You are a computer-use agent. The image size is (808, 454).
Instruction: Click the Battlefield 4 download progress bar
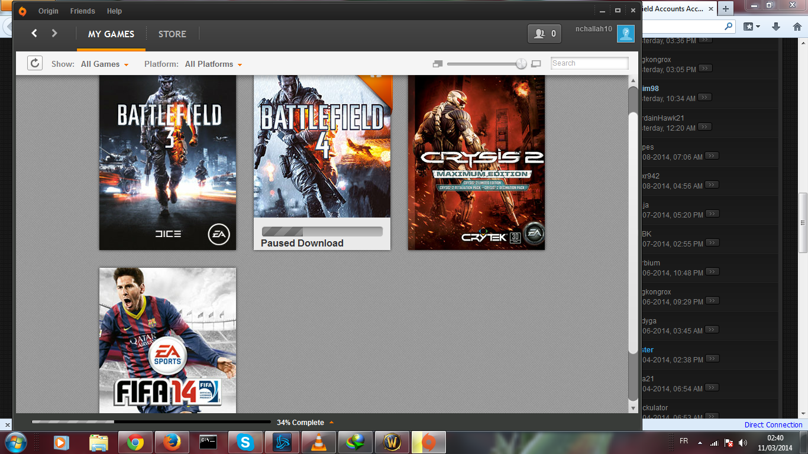(322, 232)
